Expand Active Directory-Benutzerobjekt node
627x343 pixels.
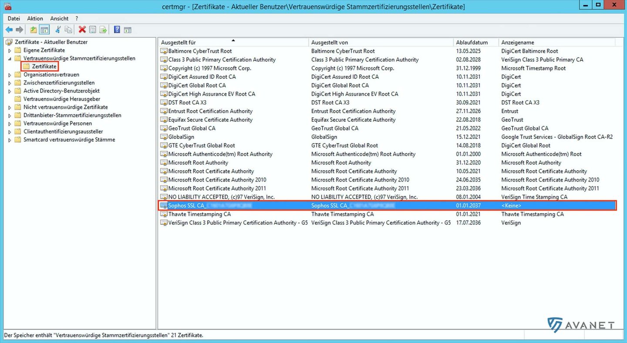[x=10, y=91]
